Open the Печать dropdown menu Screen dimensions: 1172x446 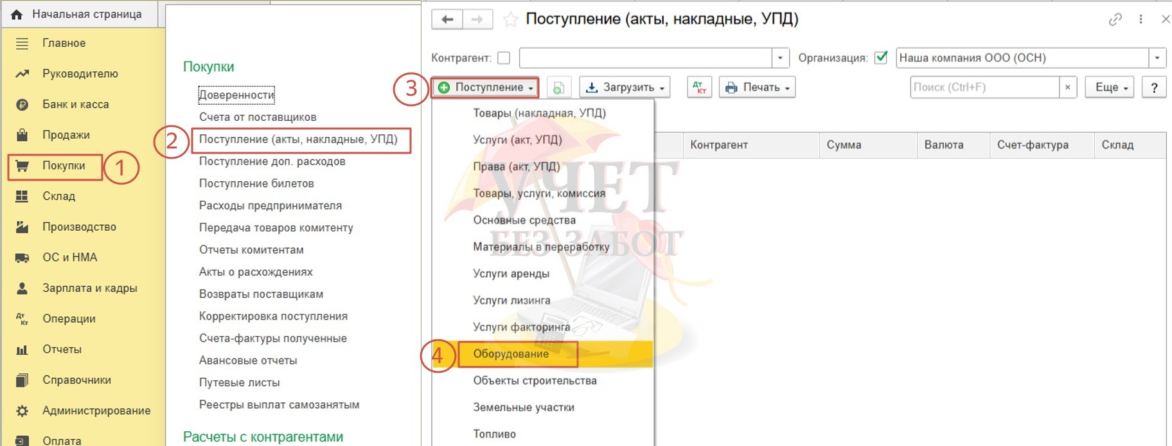click(757, 87)
